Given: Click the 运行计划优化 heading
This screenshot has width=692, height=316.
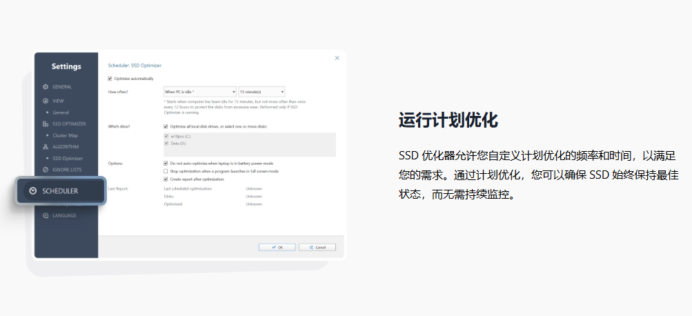Looking at the screenshot, I should tap(448, 120).
